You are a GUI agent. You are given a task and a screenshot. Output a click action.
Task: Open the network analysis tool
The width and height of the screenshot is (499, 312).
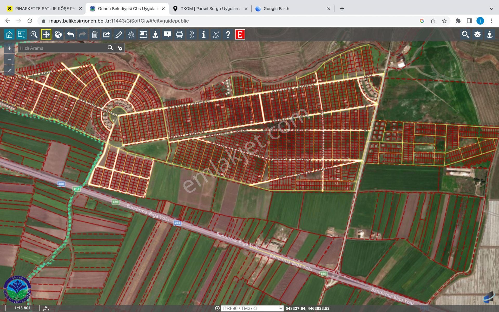(x=216, y=34)
